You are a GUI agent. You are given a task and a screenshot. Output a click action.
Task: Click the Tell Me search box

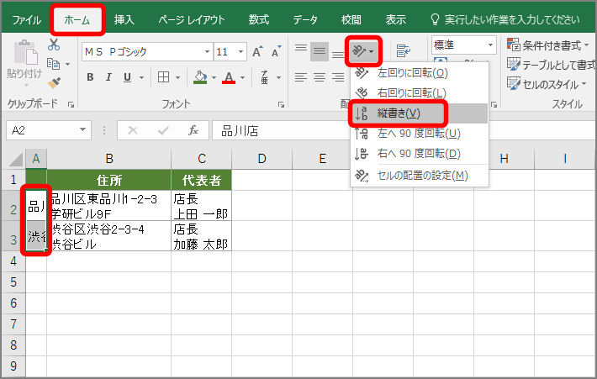click(505, 19)
